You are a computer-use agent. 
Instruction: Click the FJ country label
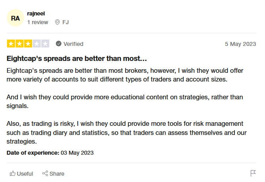pos(65,22)
